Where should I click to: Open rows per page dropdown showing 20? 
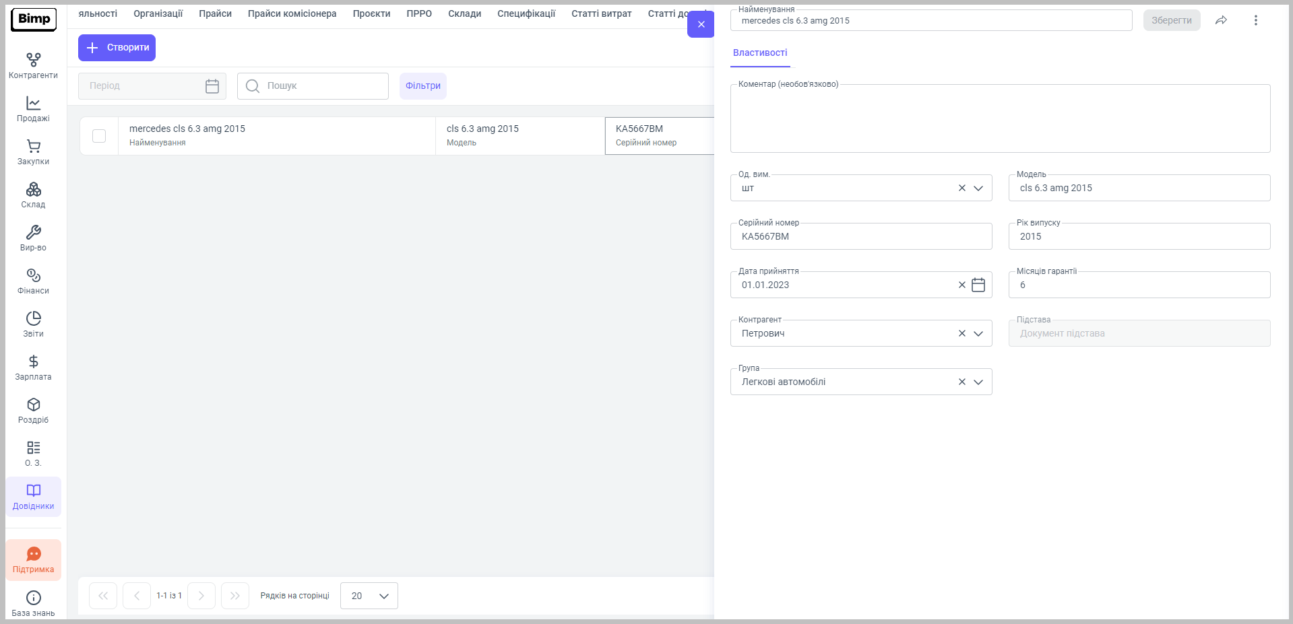[369, 596]
